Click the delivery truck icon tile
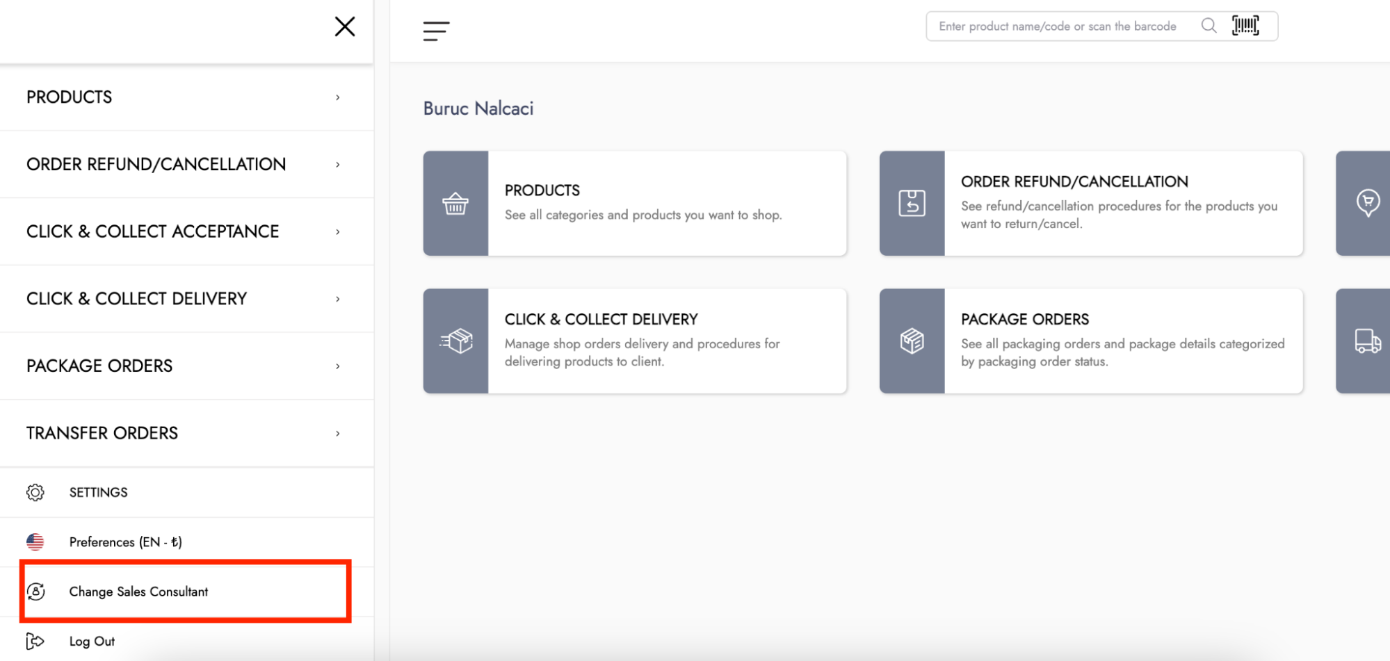This screenshot has width=1390, height=661. [x=1366, y=341]
